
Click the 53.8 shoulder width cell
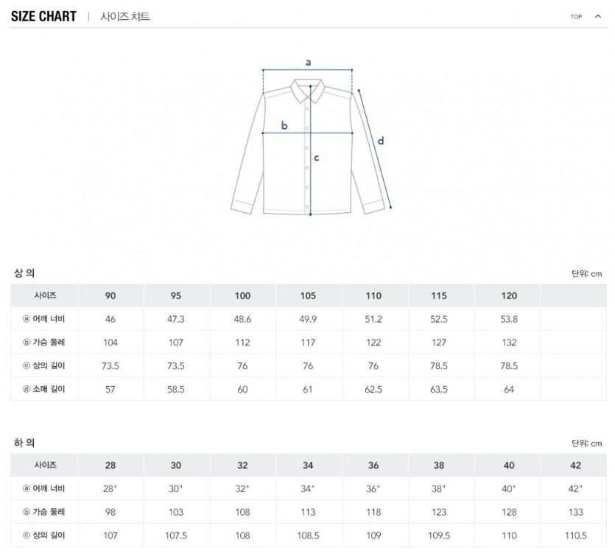tap(509, 320)
